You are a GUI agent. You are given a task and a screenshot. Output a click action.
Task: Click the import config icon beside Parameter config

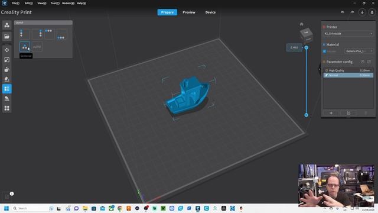[363, 62]
